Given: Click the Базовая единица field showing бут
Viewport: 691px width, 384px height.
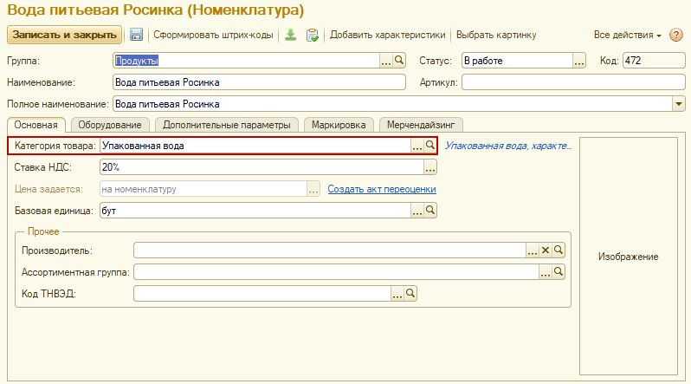Looking at the screenshot, I should click(255, 211).
